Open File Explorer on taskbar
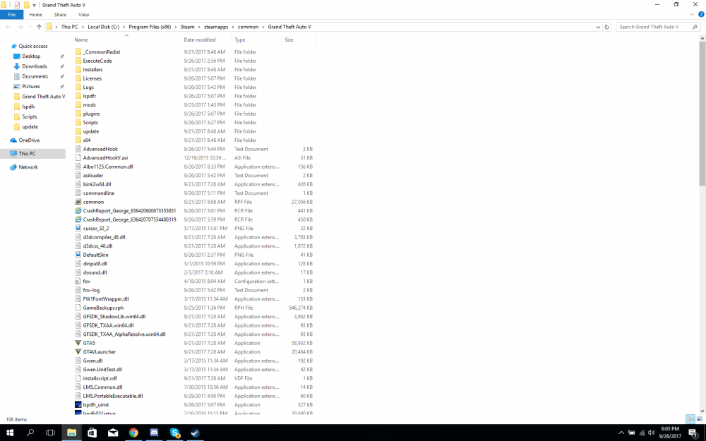This screenshot has width=706, height=441. [71, 433]
